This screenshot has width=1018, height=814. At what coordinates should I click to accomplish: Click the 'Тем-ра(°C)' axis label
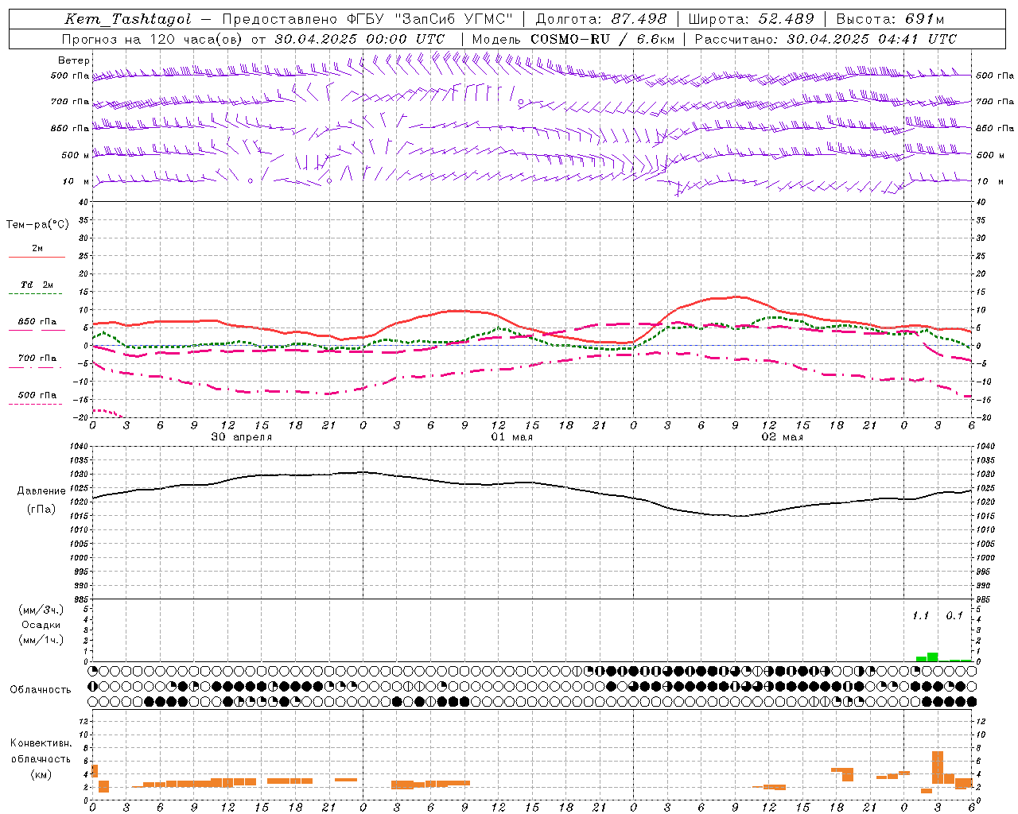tap(37, 225)
